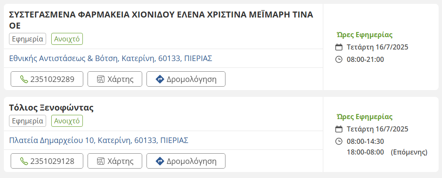Click Εφημερία tag in the first card

27,39
